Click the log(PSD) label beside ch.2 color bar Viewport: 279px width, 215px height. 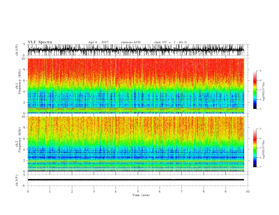[263, 149]
